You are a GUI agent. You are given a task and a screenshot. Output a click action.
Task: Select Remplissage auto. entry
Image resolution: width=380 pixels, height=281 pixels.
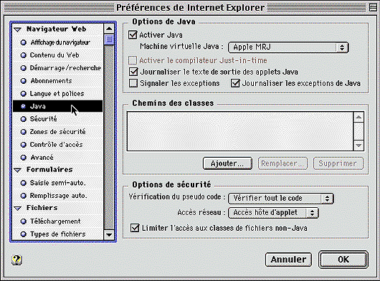57,196
